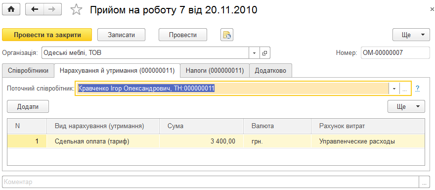This screenshot has width=435, height=190.
Task: Select the грн. currency cell
Action: pos(277,142)
